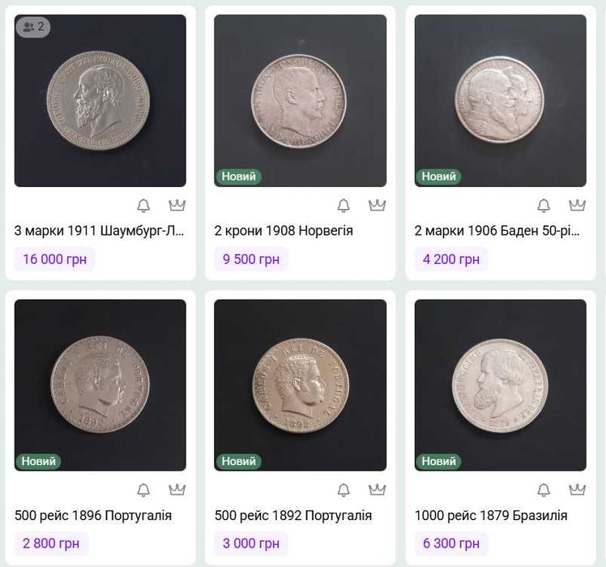Screen dimensions: 606x567
Task: Click crown icon for Portugal 500 reis 1892
Action: point(377,490)
